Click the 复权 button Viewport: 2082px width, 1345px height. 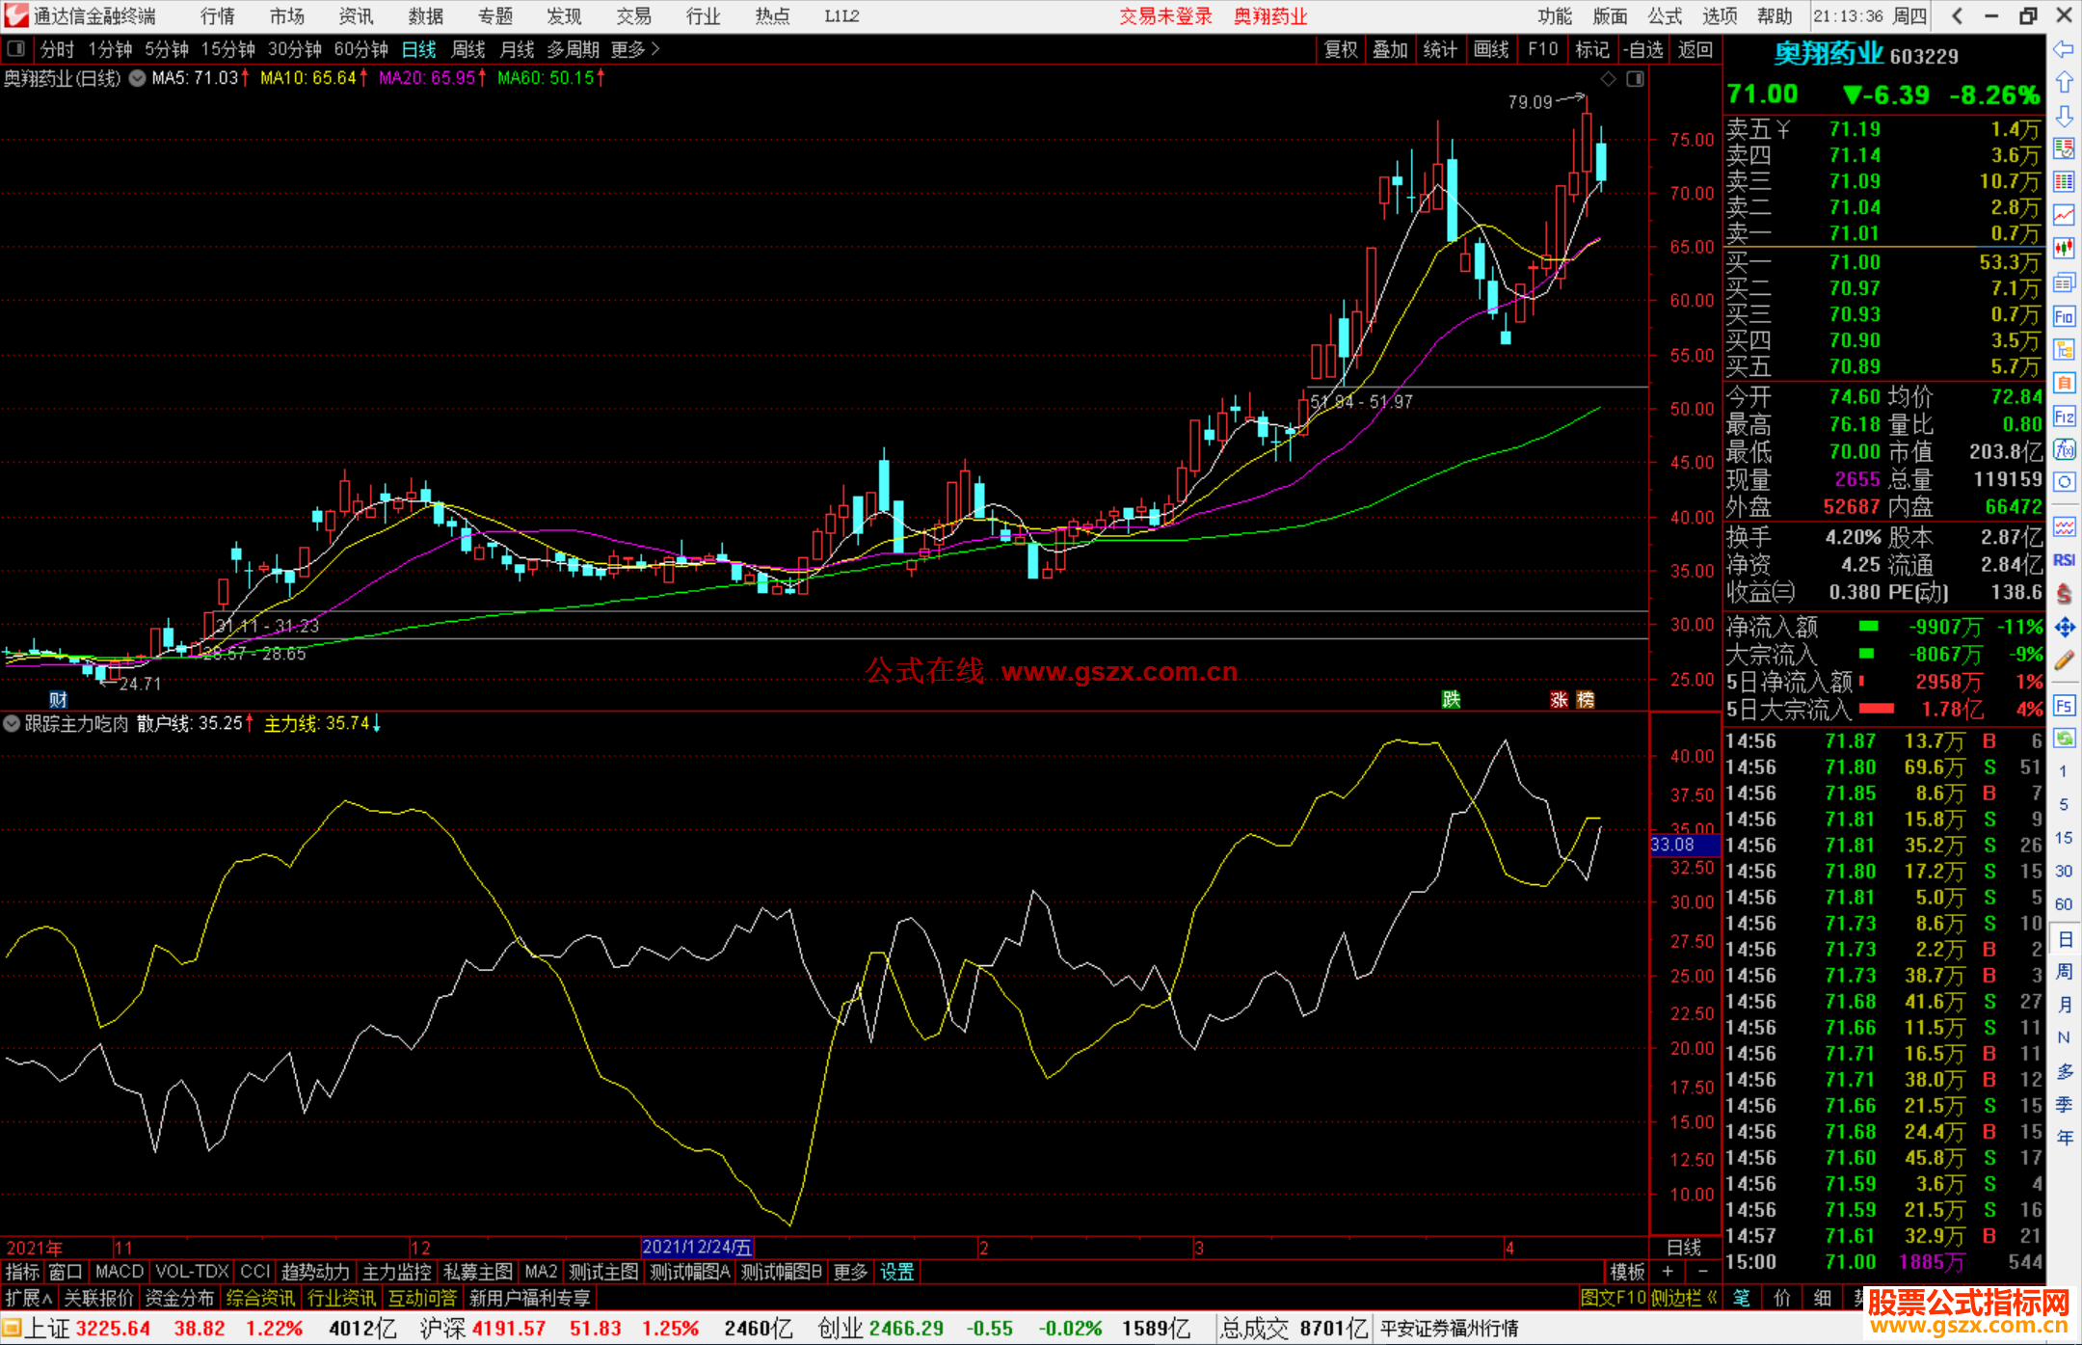click(1341, 49)
